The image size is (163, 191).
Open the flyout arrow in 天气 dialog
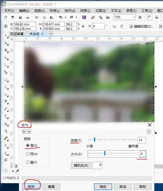[149, 132]
